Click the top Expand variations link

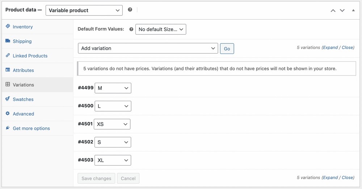(331, 47)
